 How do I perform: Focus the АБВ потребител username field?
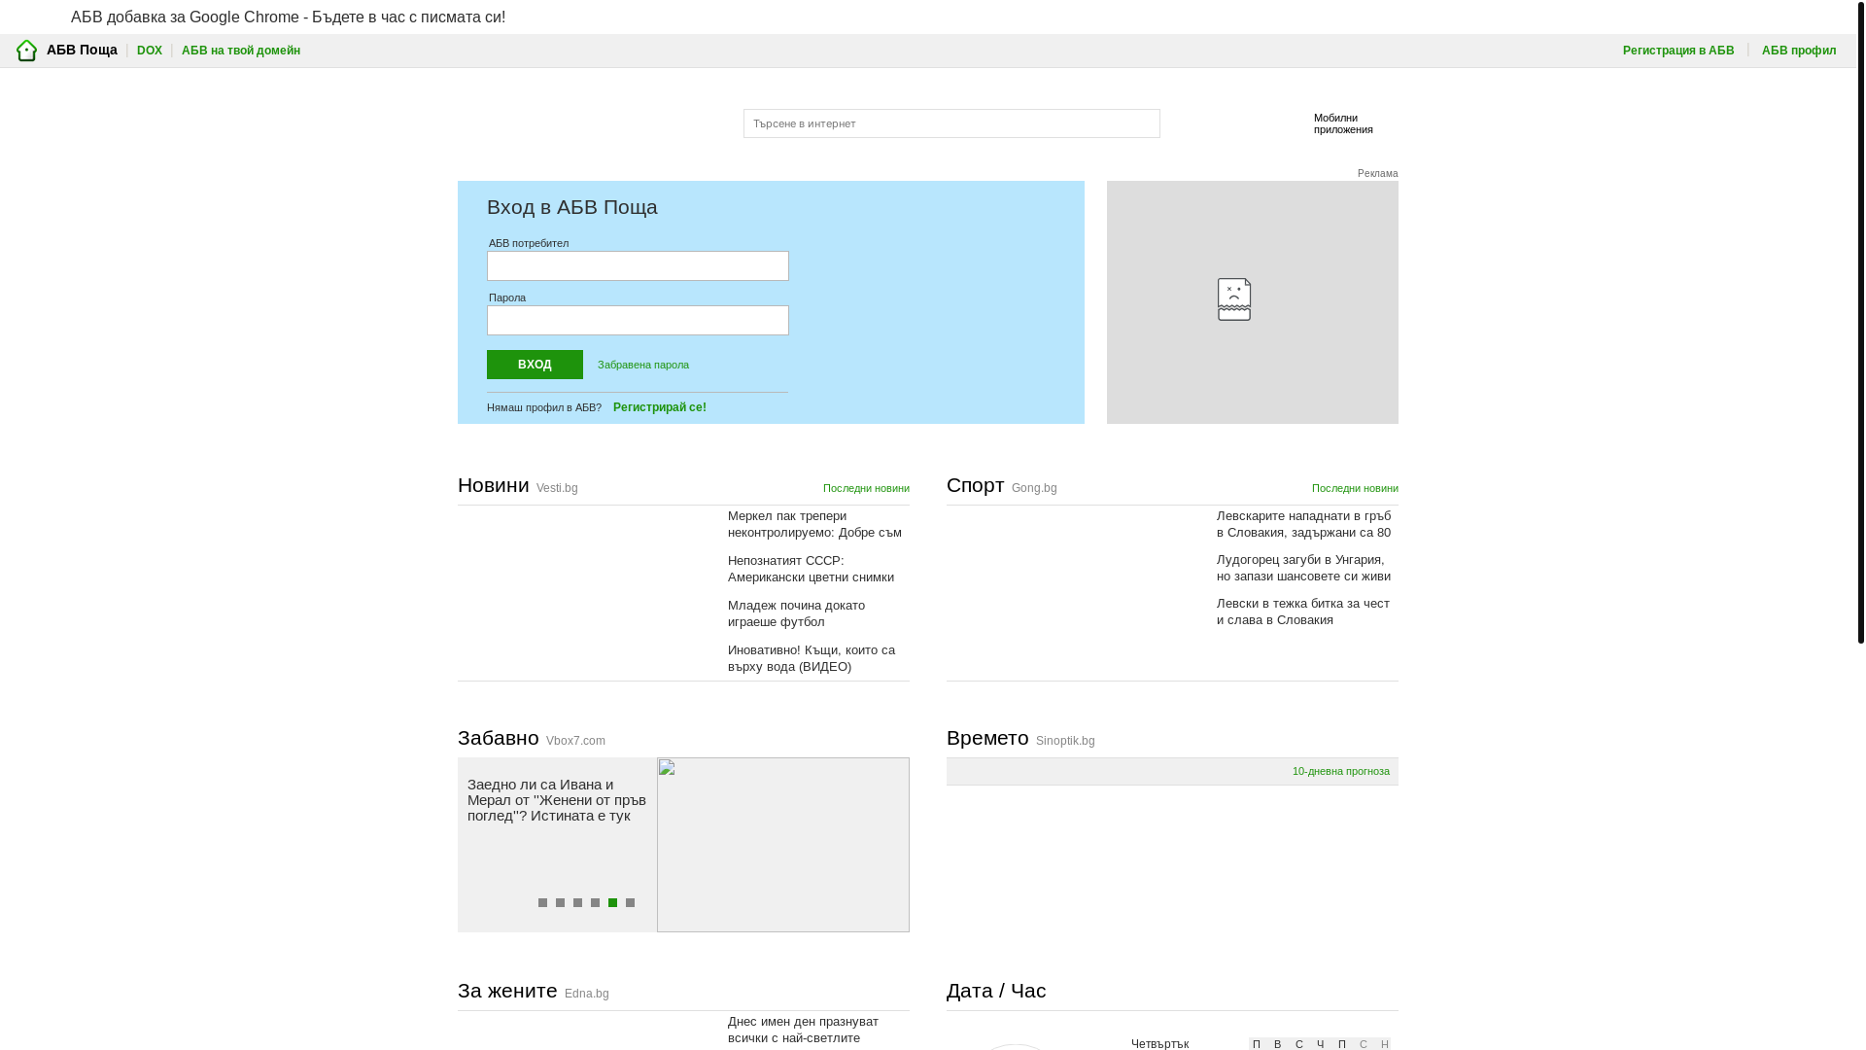[638, 266]
